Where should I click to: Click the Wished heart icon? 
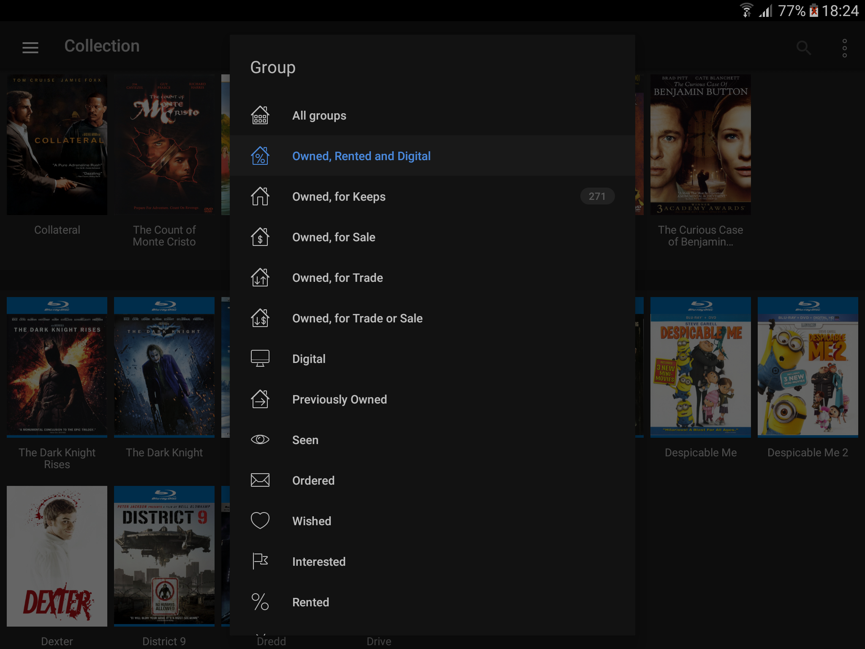click(x=260, y=521)
